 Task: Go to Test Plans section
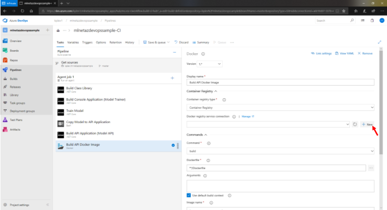click(16, 120)
